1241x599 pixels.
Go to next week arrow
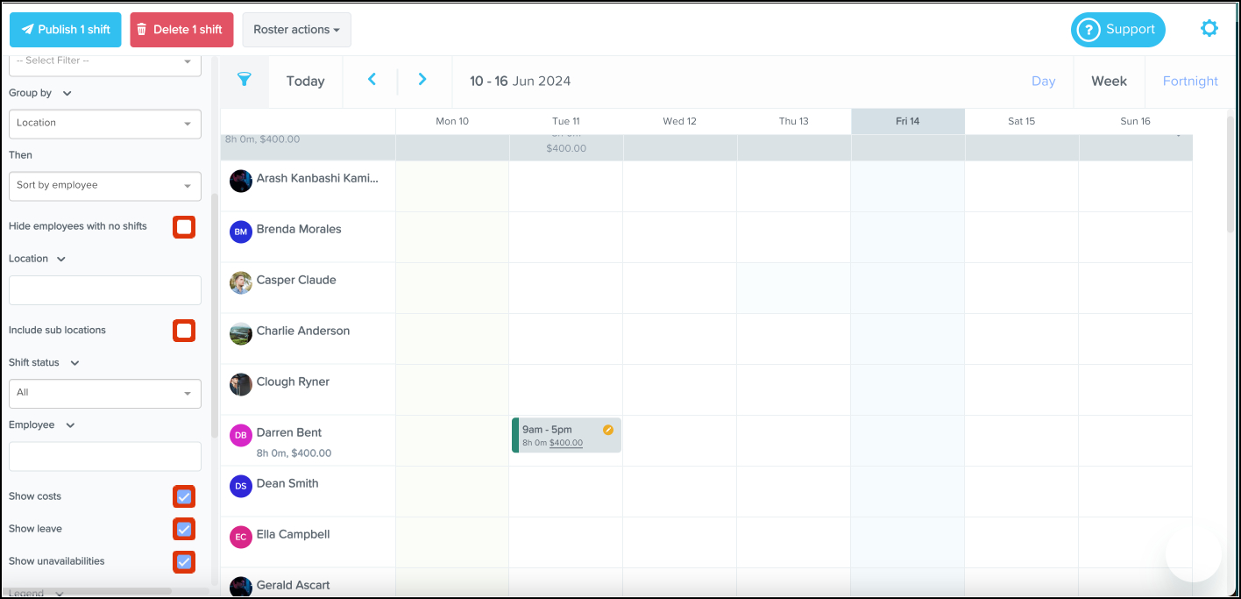[422, 80]
